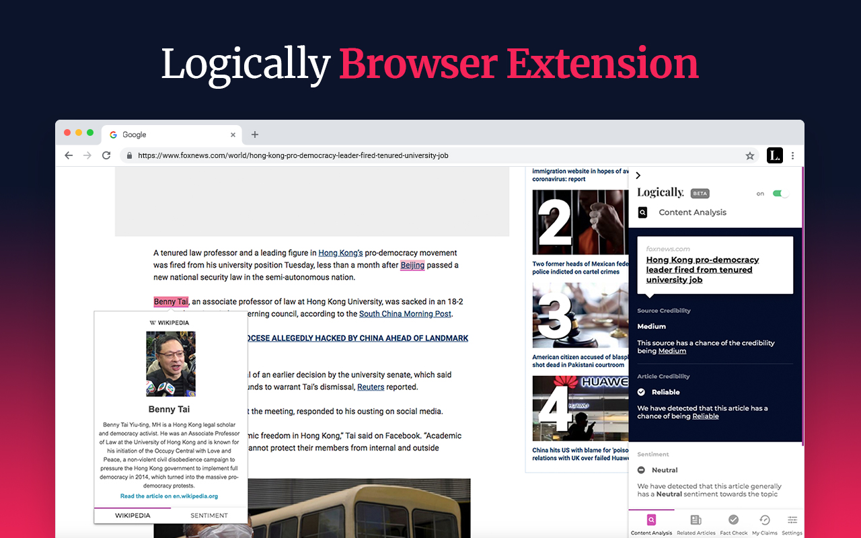Click the 'immigration website' story link at top

(581, 175)
